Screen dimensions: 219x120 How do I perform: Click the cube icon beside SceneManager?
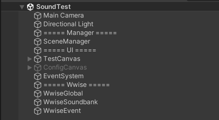tap(37, 42)
